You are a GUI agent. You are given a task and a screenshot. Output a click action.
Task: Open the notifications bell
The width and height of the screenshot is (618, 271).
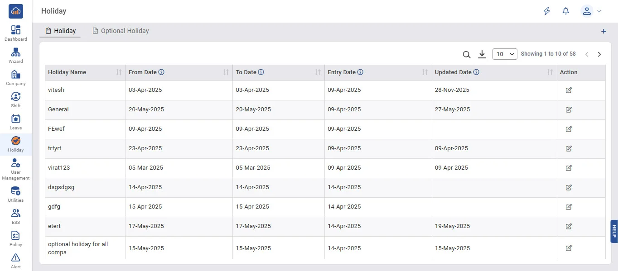pyautogui.click(x=565, y=11)
